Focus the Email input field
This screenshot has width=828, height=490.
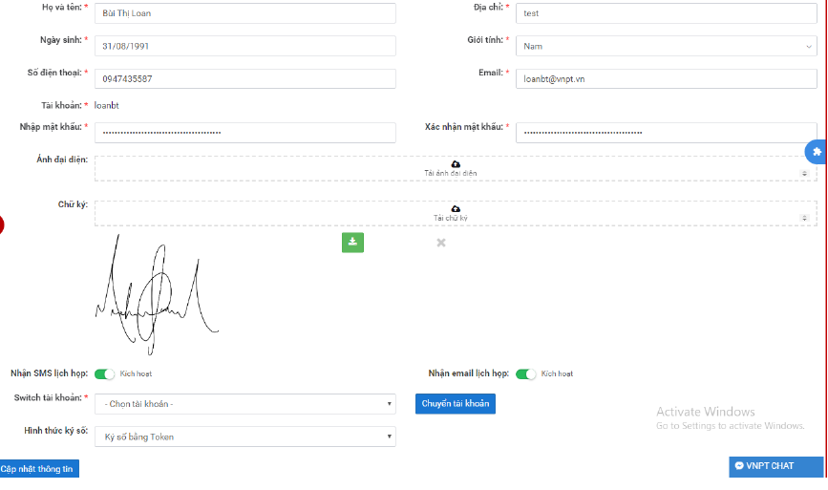(x=666, y=79)
